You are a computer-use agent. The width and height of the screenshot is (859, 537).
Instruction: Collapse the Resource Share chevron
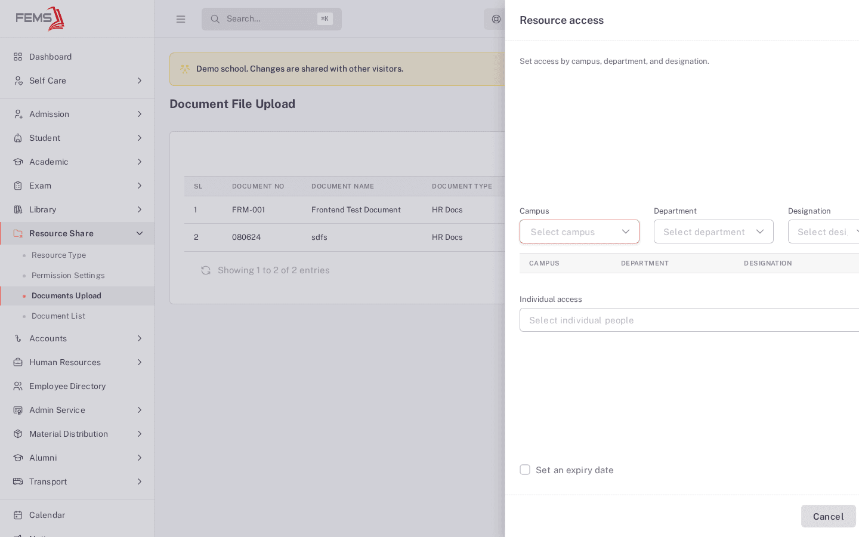tap(140, 233)
